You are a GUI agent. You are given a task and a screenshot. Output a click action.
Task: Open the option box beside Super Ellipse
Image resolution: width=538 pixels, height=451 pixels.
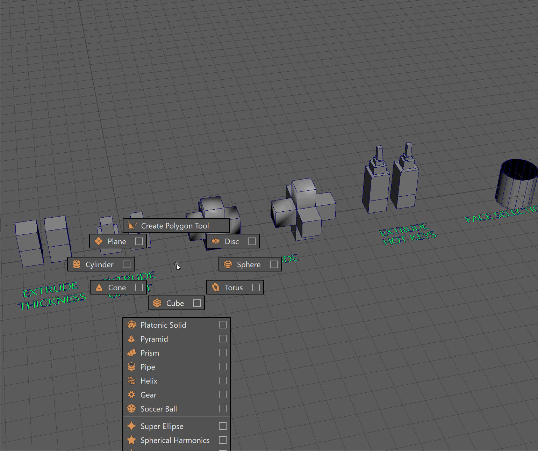point(223,426)
